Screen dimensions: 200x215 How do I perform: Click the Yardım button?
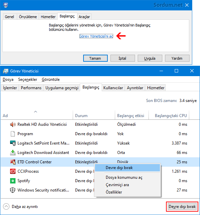click(177, 58)
